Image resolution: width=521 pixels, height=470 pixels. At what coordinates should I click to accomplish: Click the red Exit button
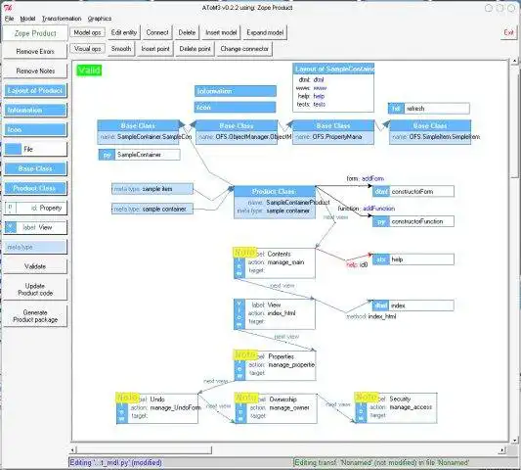pyautogui.click(x=508, y=32)
